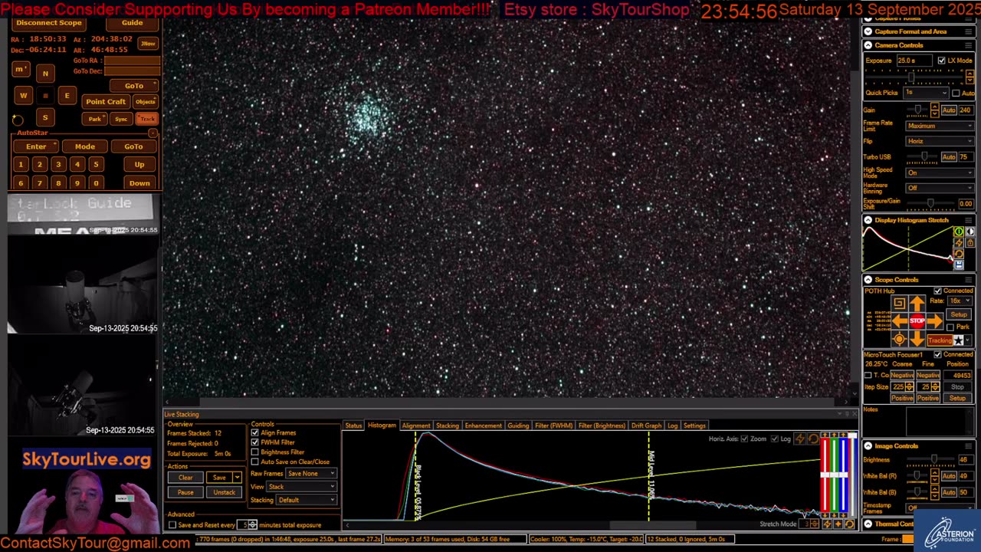This screenshot has width=981, height=552.
Task: Click the save floppy icon in histogram stretch
Action: click(959, 264)
